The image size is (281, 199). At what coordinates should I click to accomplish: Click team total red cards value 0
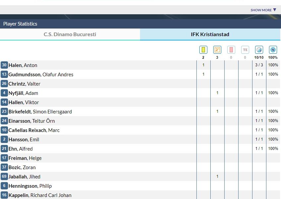pos(231,57)
